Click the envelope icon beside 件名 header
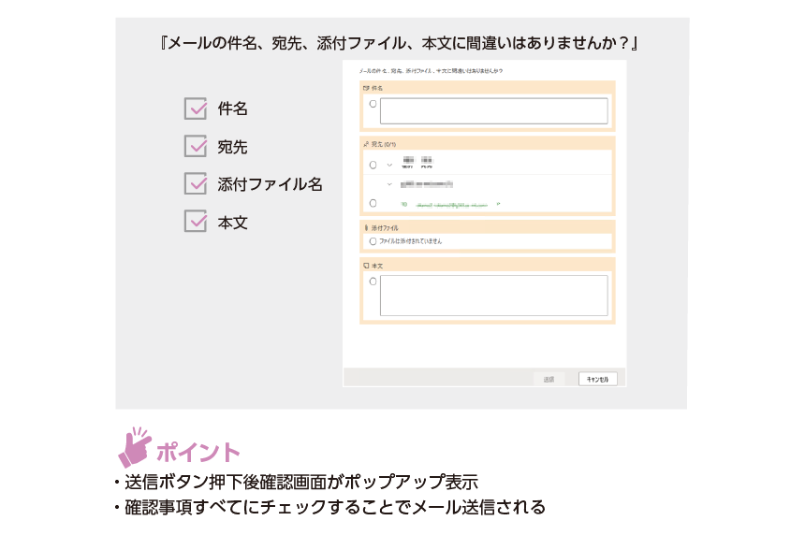 [365, 88]
